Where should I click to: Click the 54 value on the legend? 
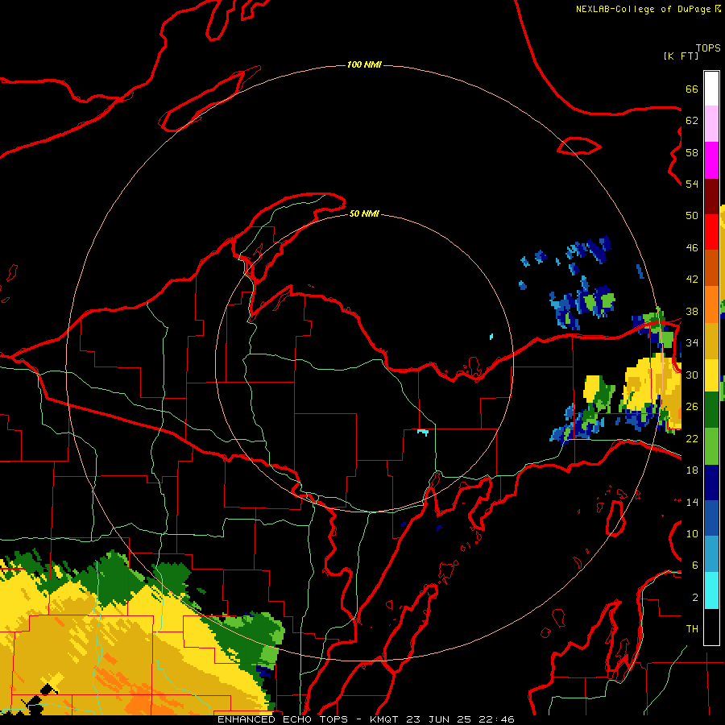click(x=692, y=184)
